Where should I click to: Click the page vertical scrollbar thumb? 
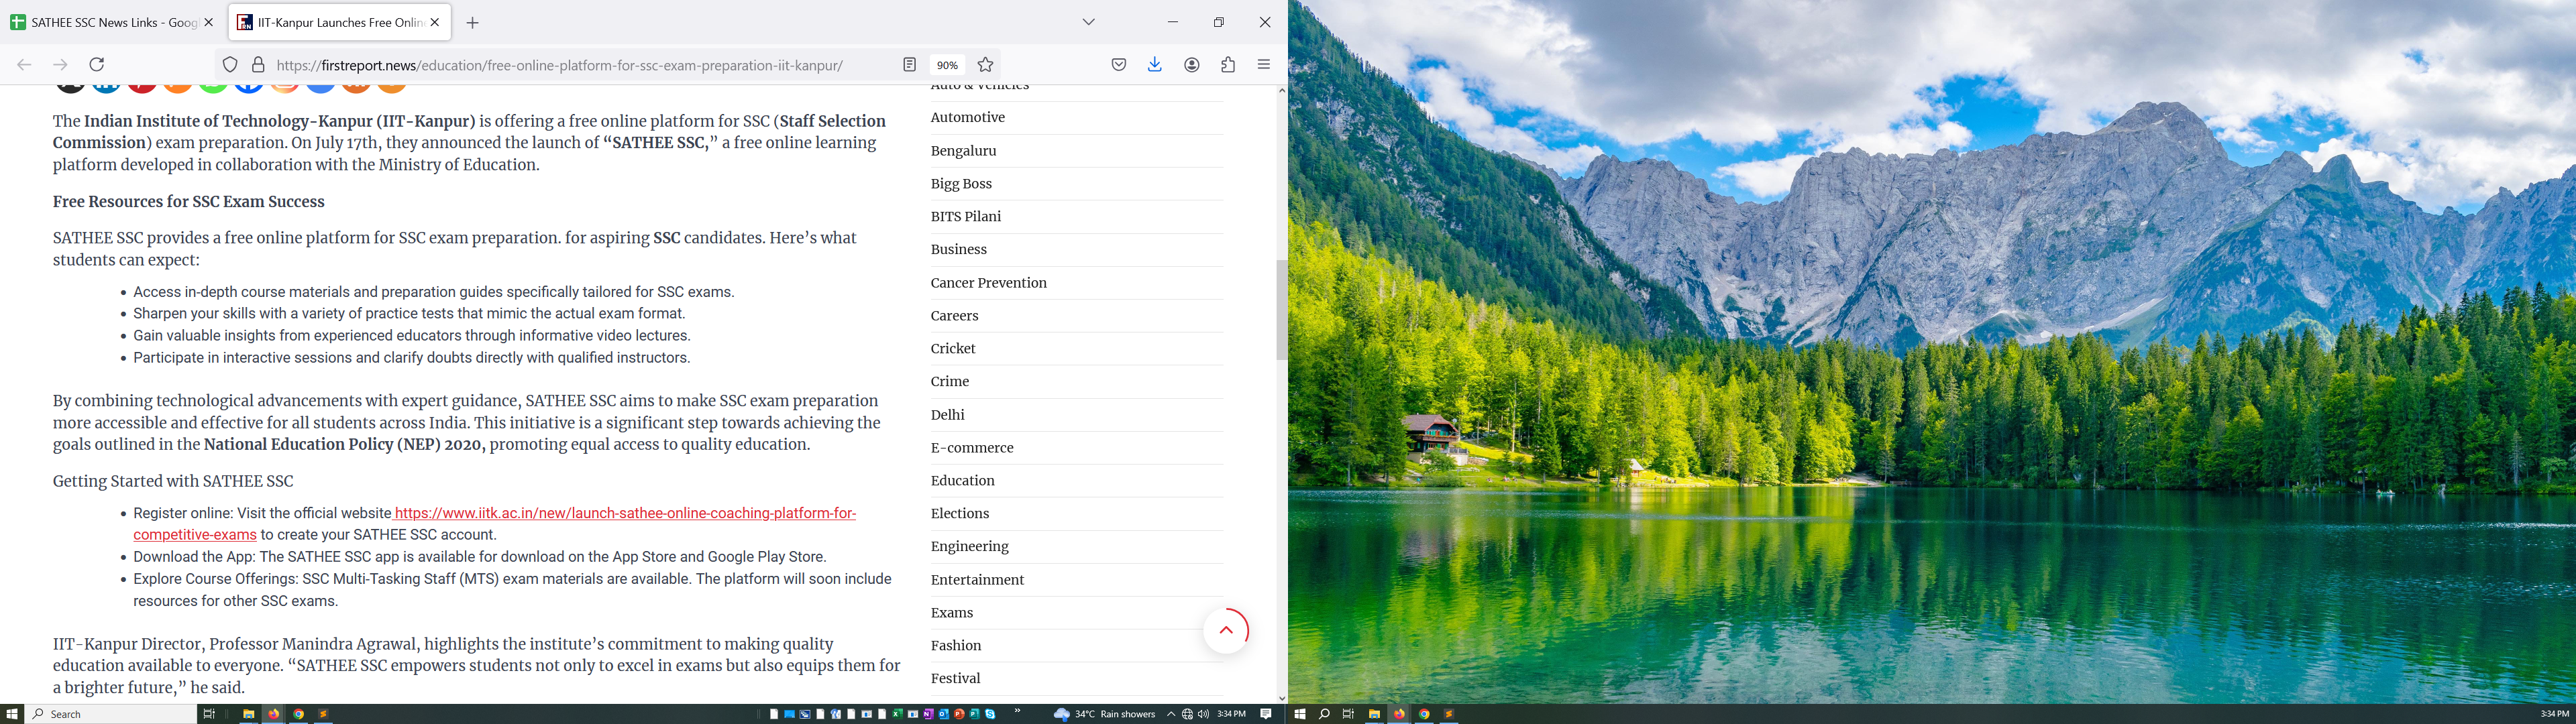tap(1282, 310)
